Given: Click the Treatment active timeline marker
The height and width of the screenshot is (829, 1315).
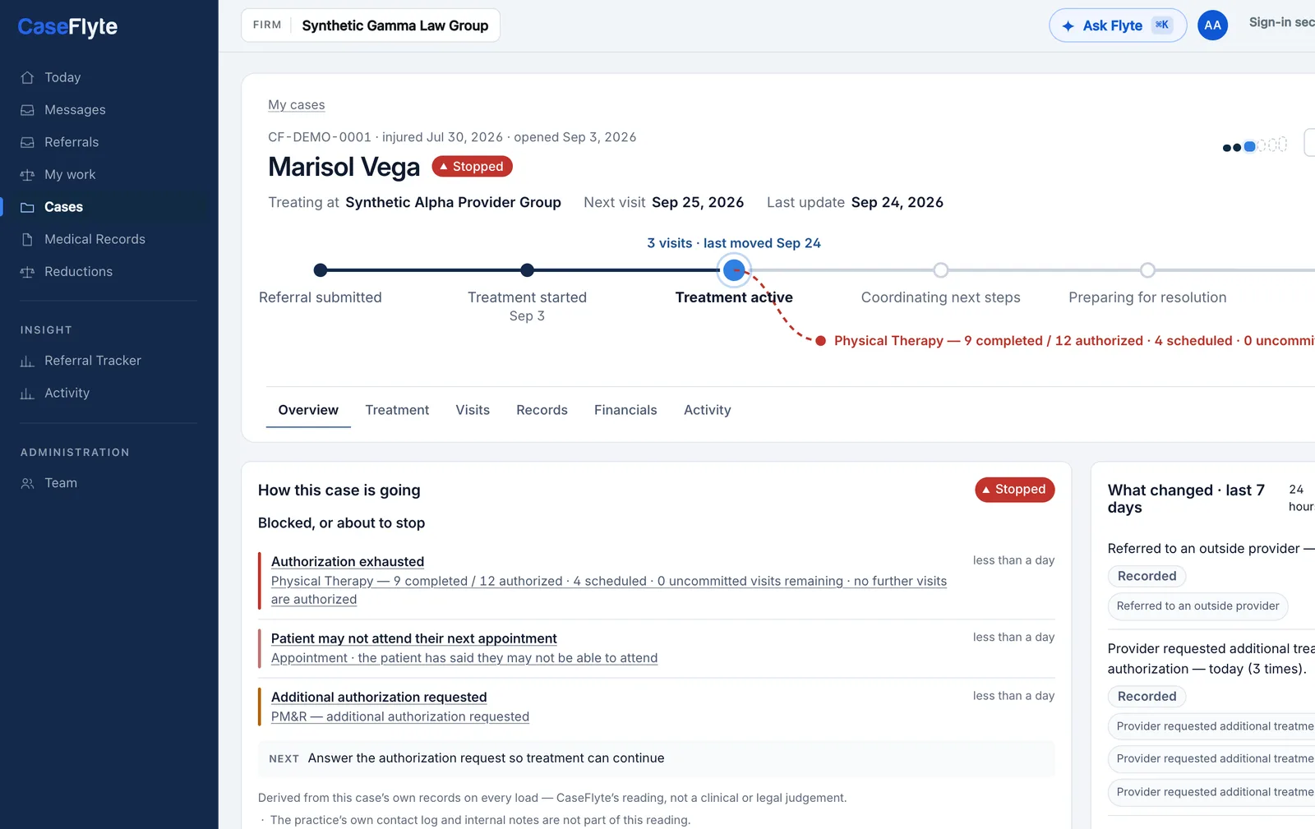Looking at the screenshot, I should 734,270.
